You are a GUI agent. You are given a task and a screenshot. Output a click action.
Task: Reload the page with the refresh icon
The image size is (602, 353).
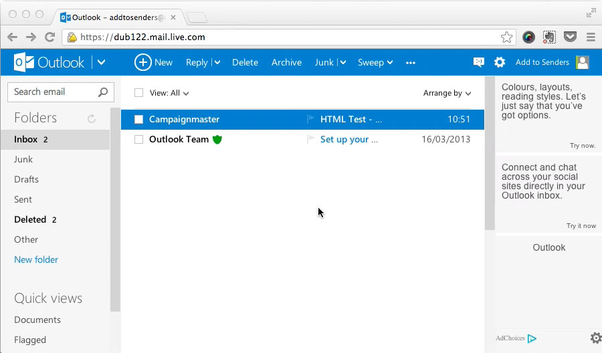(50, 37)
